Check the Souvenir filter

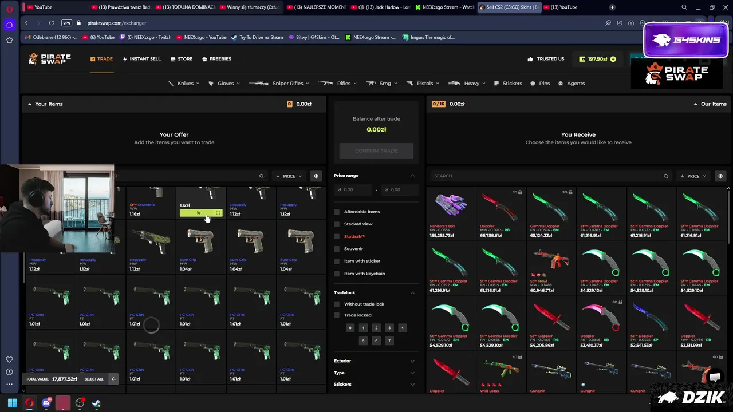(337, 249)
